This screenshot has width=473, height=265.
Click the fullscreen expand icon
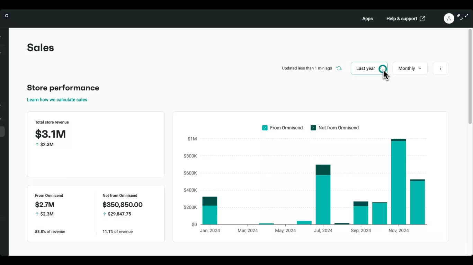click(x=466, y=15)
